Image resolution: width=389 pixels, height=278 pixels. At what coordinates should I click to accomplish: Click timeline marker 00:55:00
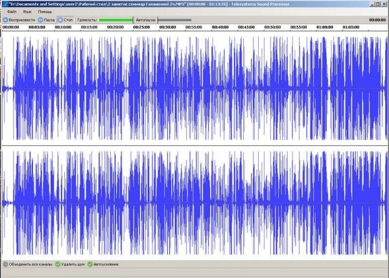(x=298, y=27)
